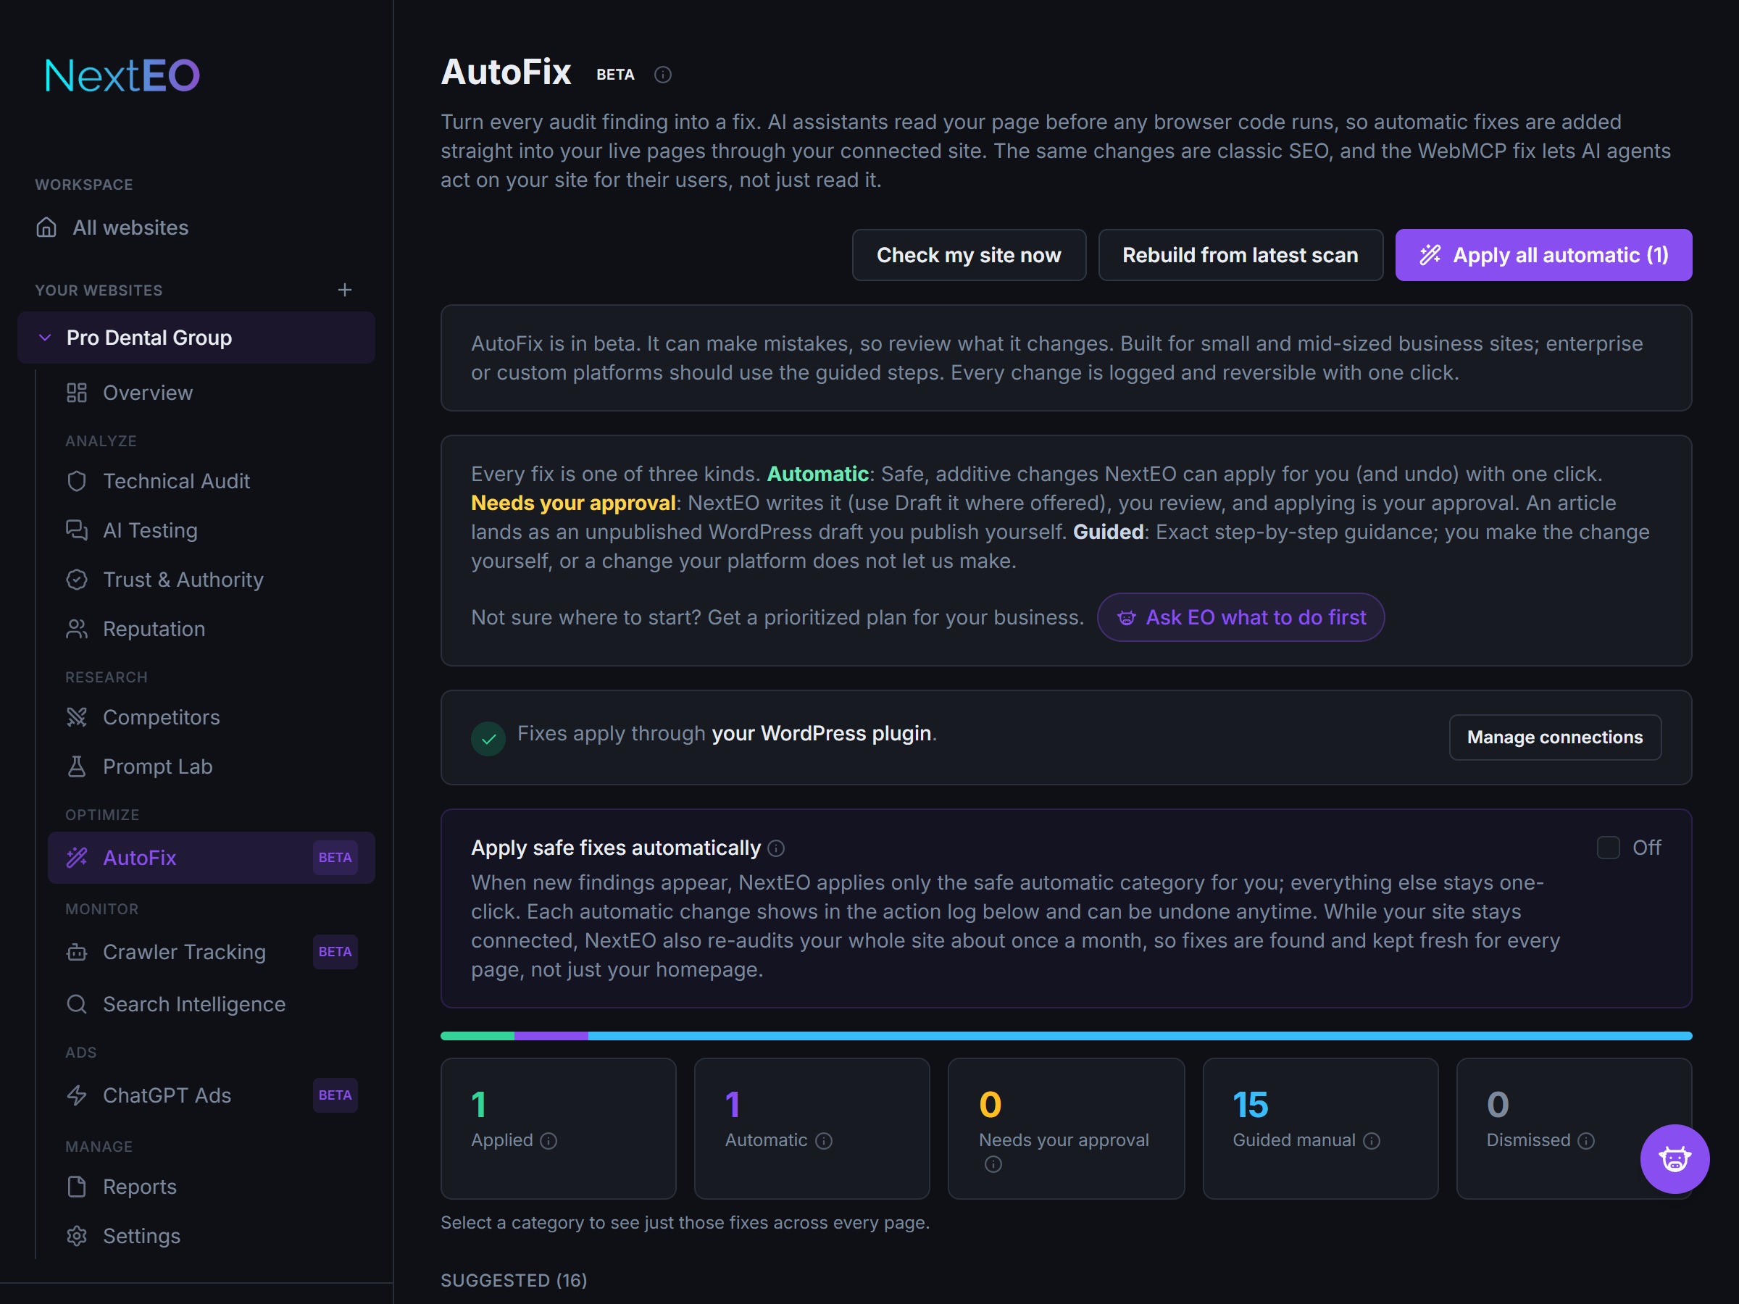Click the AutoFix magic wand sidebar icon
This screenshot has width=1739, height=1304.
pos(76,858)
